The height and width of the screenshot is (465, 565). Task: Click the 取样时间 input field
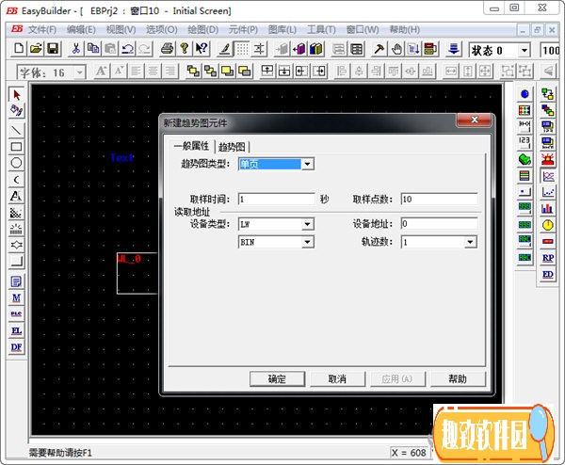[277, 200]
